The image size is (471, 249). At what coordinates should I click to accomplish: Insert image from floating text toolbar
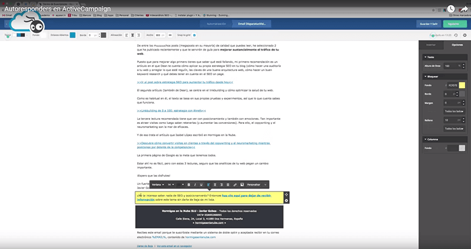(x=242, y=185)
